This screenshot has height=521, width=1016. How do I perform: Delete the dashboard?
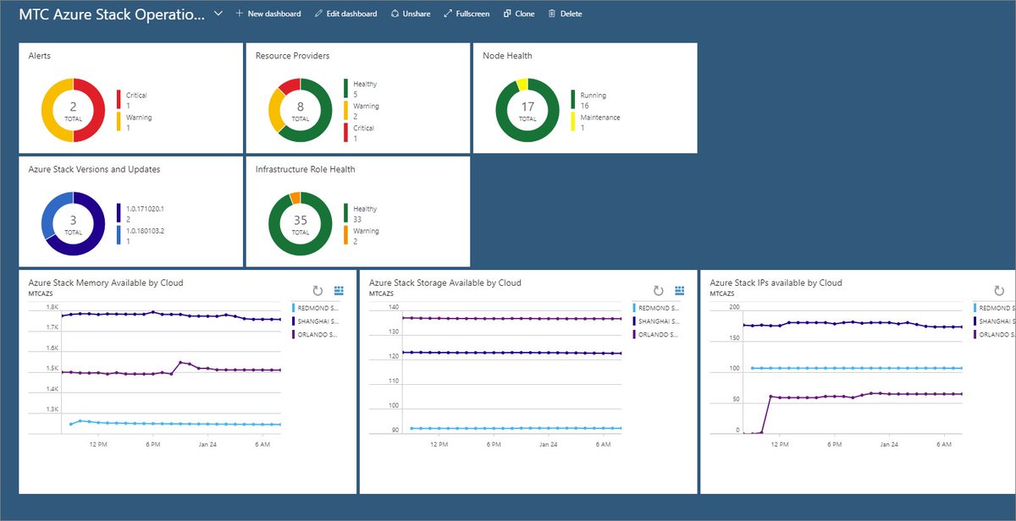point(565,14)
